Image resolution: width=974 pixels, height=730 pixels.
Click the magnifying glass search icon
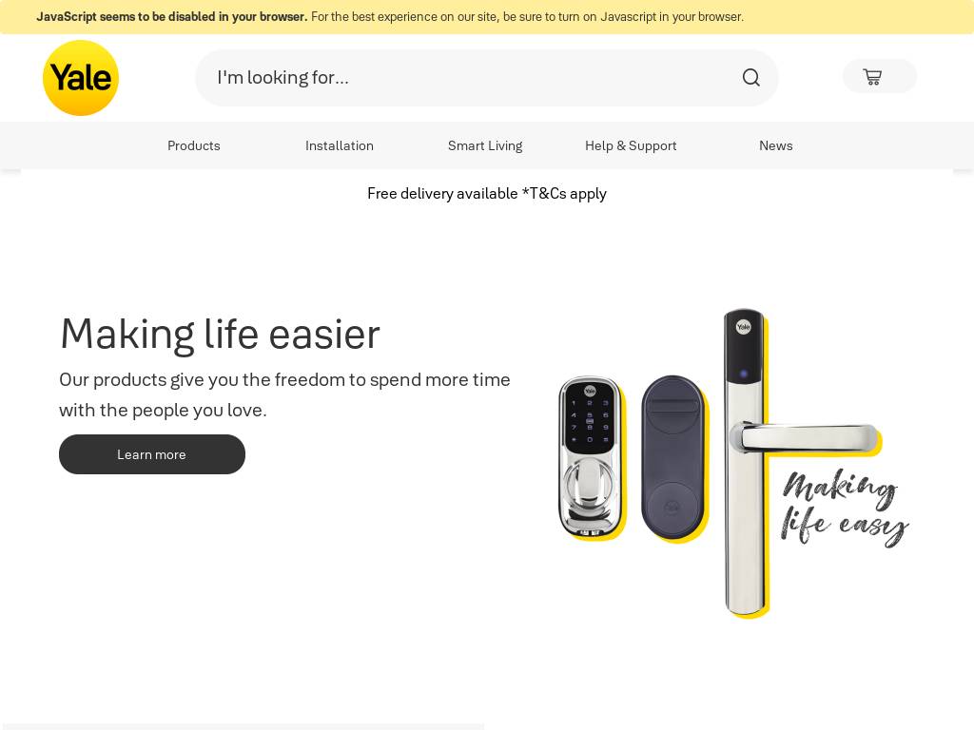coord(751,78)
